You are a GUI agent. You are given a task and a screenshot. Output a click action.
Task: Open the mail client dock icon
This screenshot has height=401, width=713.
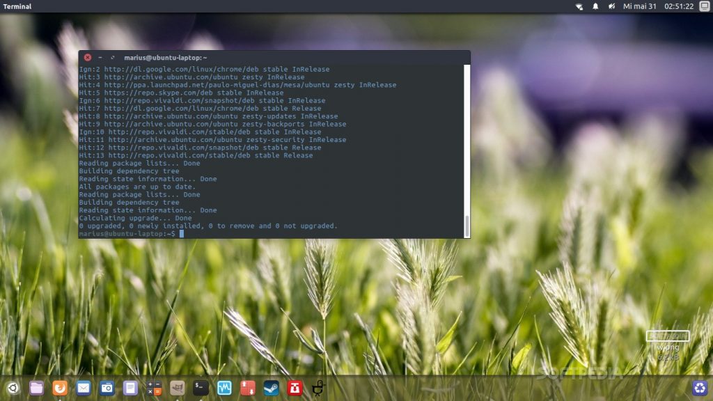(x=84, y=388)
